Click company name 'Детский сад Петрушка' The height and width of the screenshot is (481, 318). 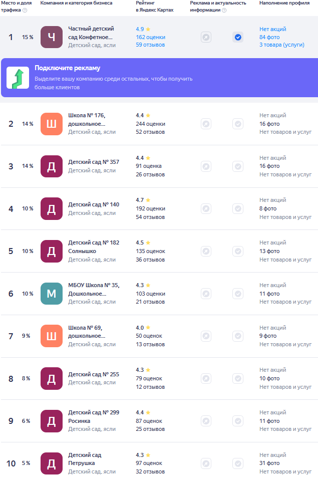pos(85,459)
